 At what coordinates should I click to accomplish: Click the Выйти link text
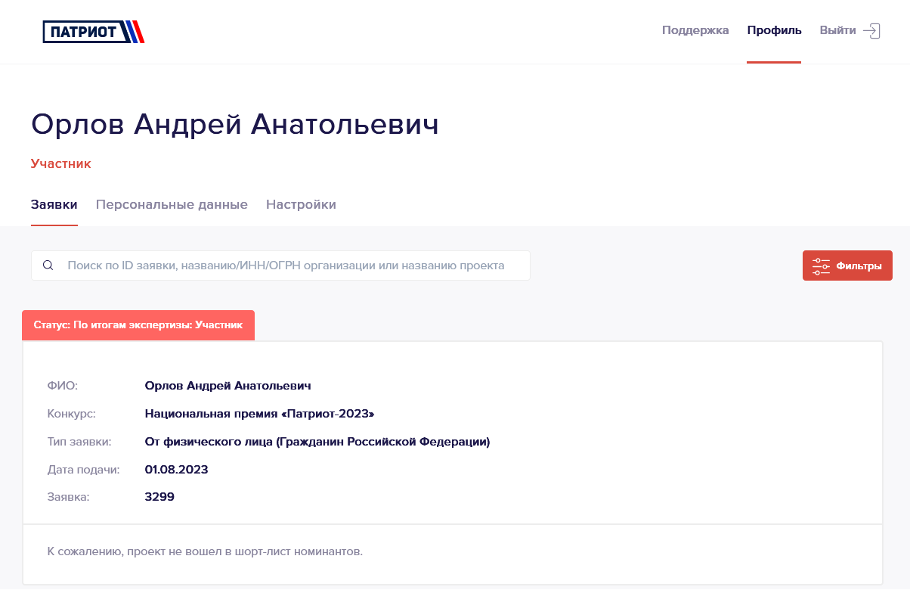837,30
